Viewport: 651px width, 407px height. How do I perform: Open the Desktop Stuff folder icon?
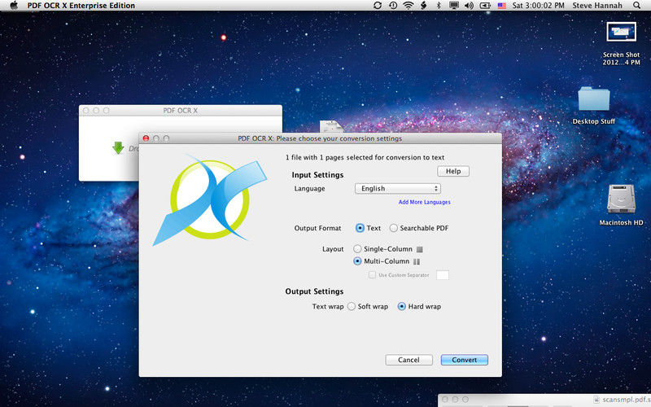point(593,99)
